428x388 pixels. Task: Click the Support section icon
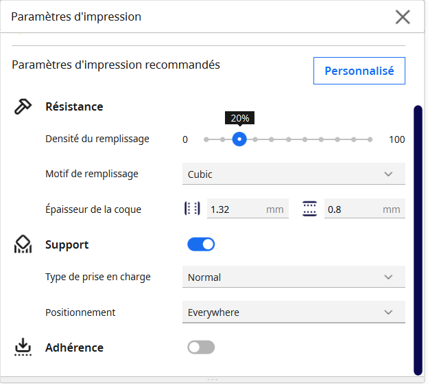[x=23, y=245]
